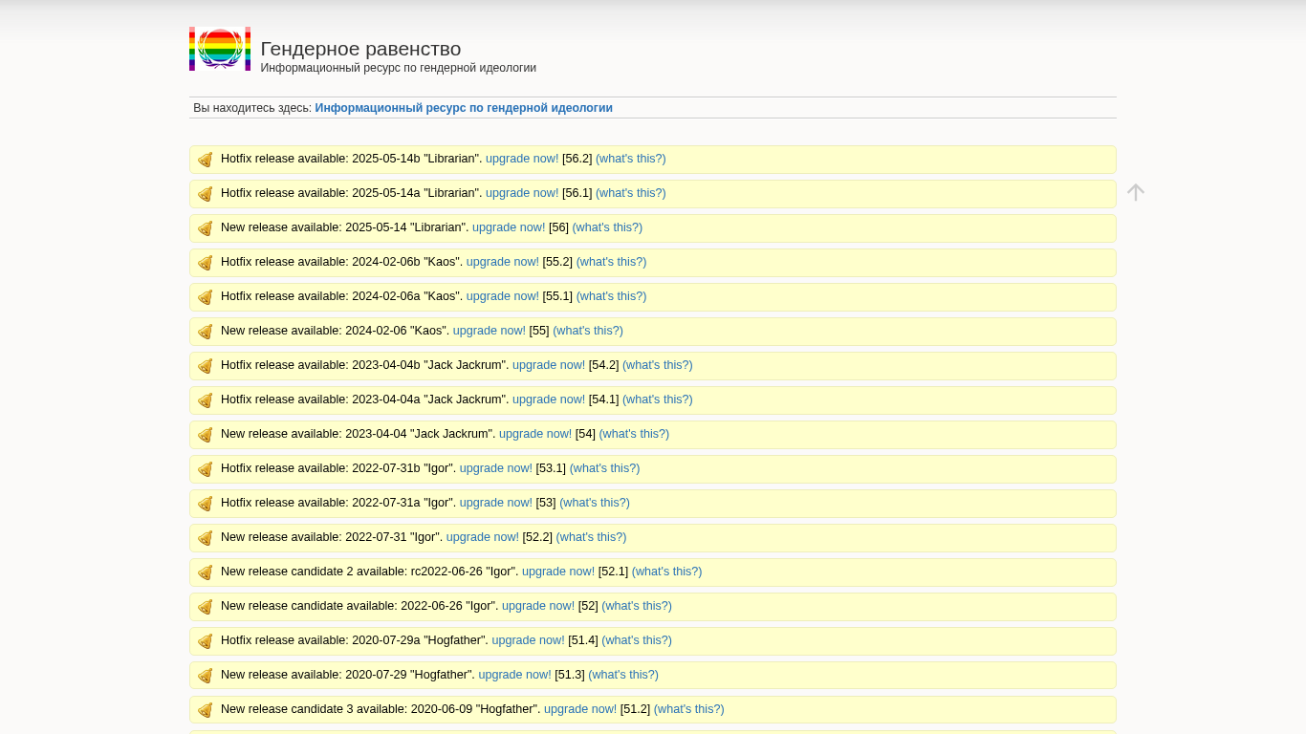Image resolution: width=1306 pixels, height=734 pixels.
Task: Open "what's this?" next to version 51.4
Action: pos(637,640)
